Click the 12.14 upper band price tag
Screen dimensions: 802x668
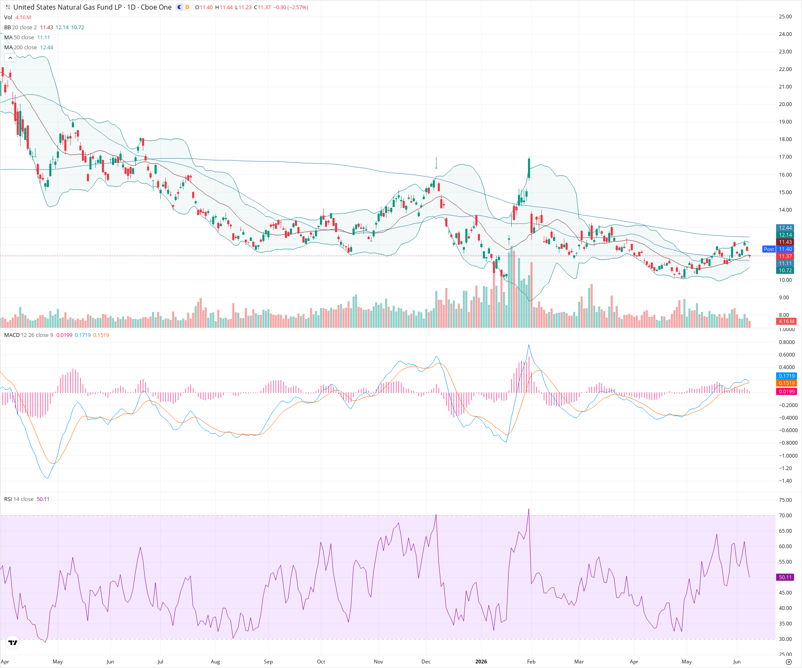tap(785, 235)
